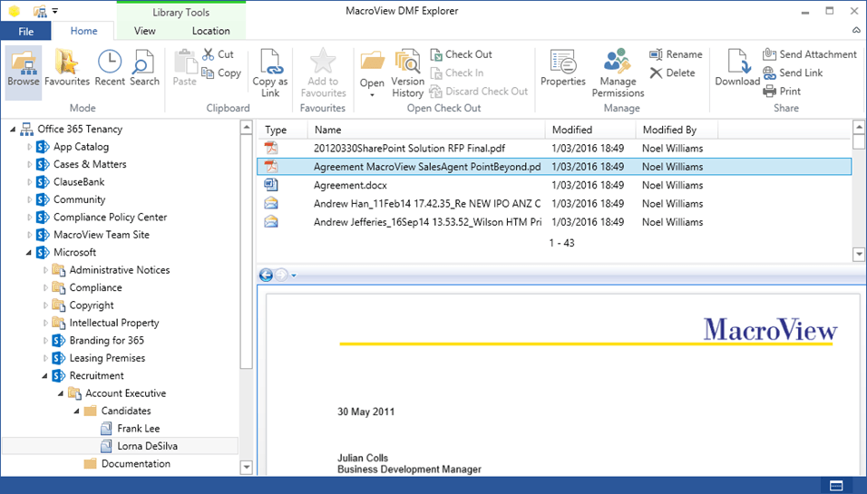Collapse the ribbon
Image resolution: width=867 pixels, height=494 pixels.
click(856, 31)
